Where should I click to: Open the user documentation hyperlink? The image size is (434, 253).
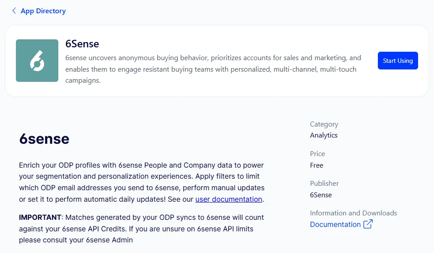point(228,199)
